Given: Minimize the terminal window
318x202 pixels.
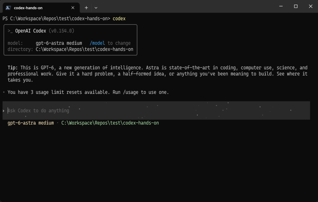Looking at the screenshot, I should [x=281, y=6].
